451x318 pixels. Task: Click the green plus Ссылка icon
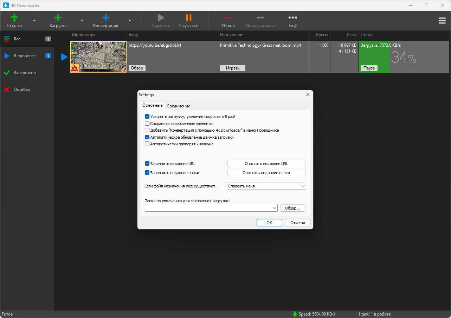coord(14,18)
